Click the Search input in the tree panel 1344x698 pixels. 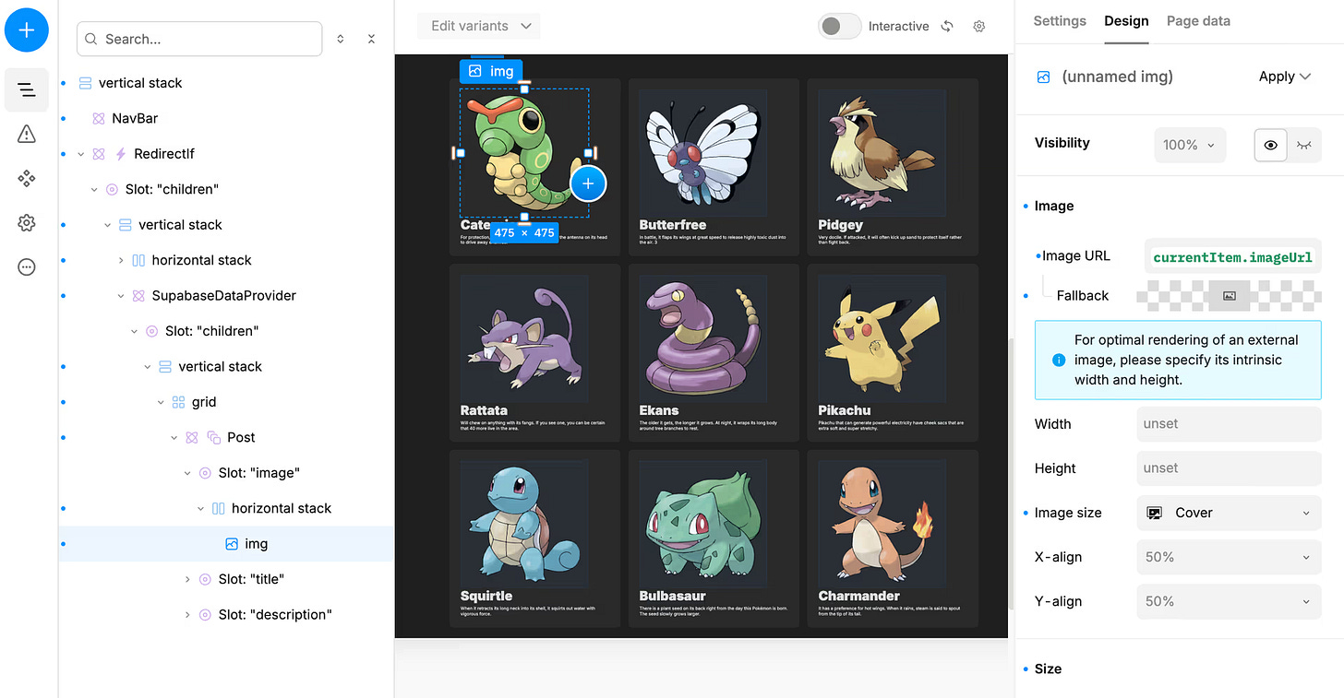pos(199,39)
